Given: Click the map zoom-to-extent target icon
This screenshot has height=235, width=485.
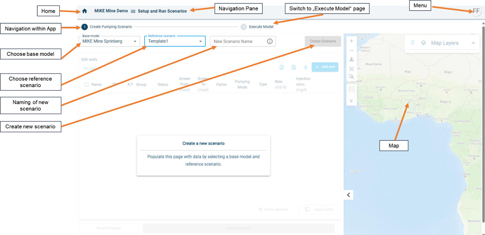Looking at the screenshot, I should pyautogui.click(x=351, y=69).
